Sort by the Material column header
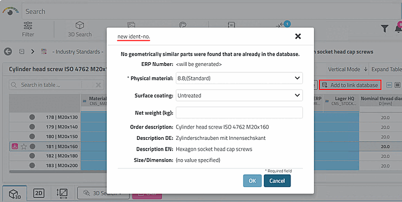402x202 pixels. click(x=94, y=101)
